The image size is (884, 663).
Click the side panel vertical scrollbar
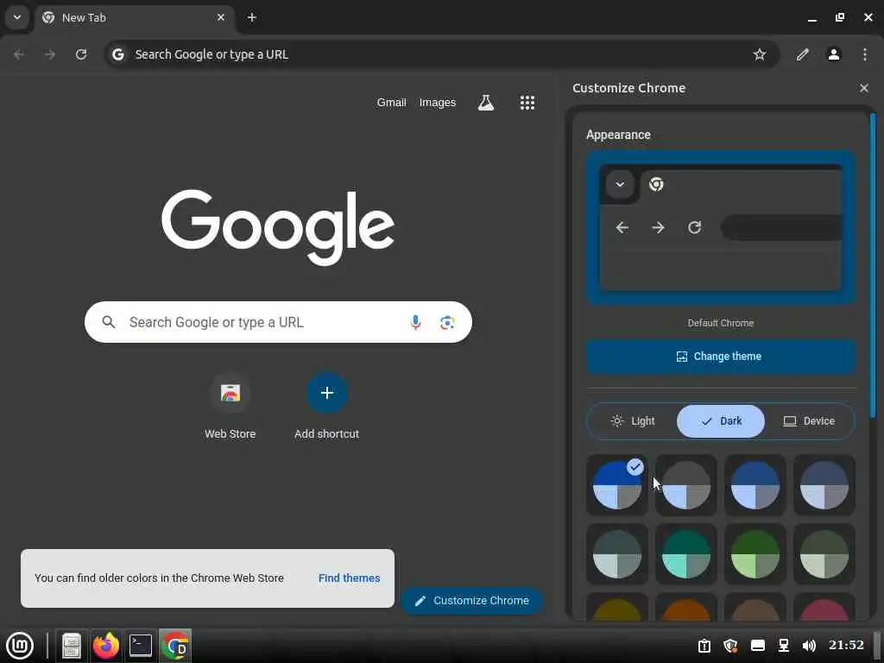tap(873, 265)
